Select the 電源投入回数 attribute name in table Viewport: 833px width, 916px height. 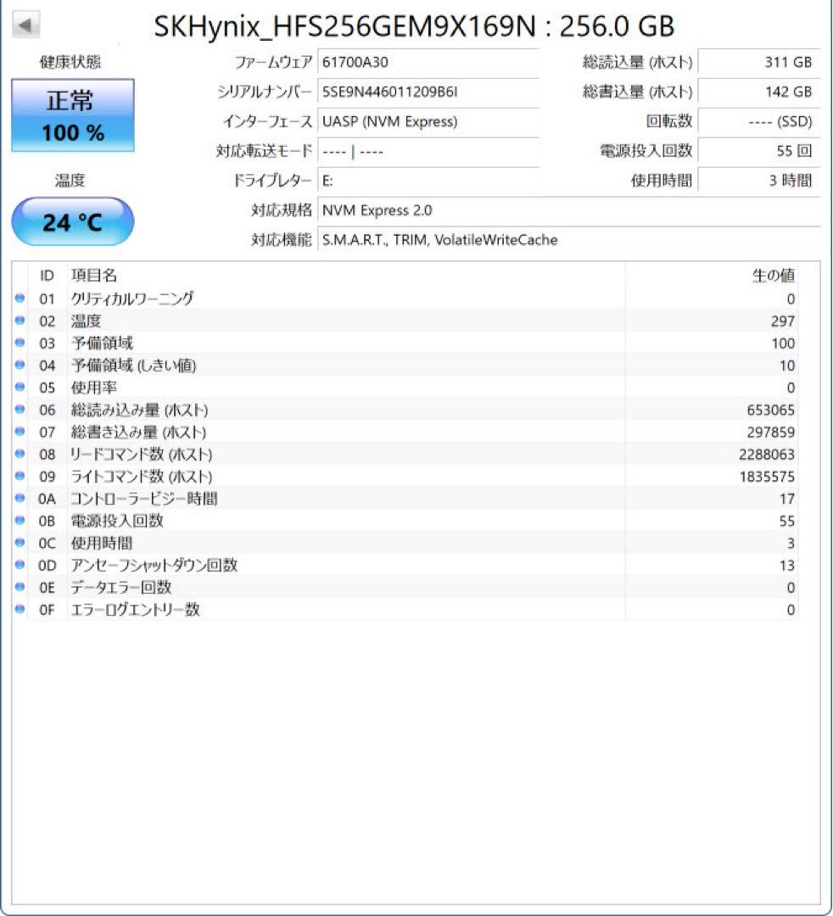[x=117, y=521]
